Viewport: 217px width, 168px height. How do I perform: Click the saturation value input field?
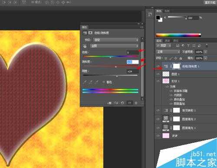133,62
